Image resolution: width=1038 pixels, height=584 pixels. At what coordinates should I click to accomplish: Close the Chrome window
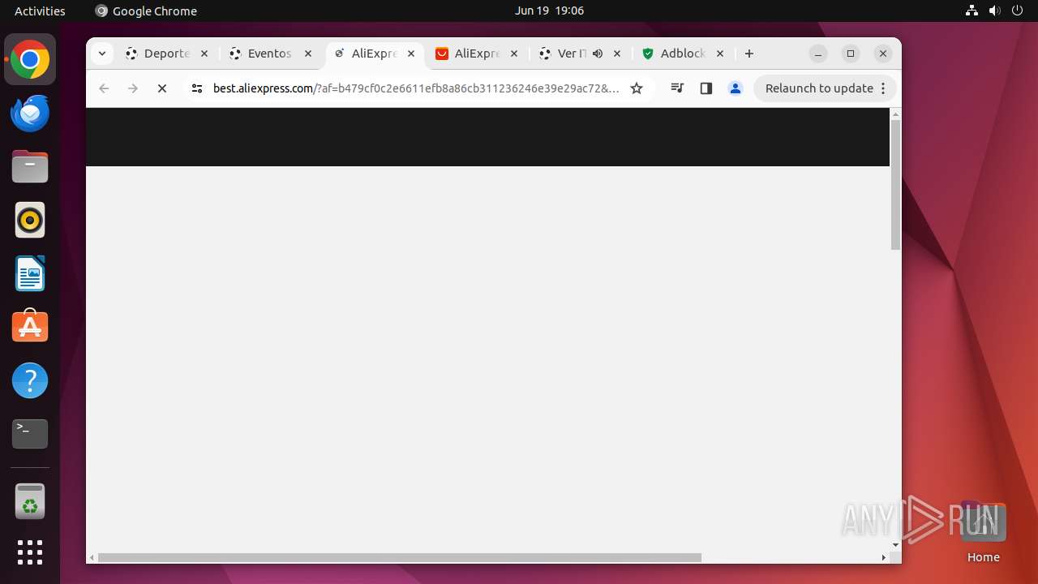[x=883, y=54]
